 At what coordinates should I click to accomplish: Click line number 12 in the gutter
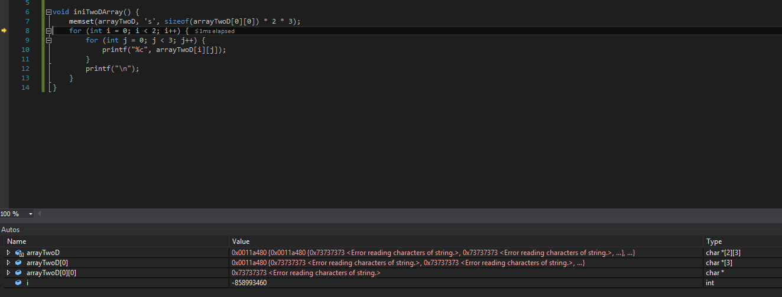(25, 68)
